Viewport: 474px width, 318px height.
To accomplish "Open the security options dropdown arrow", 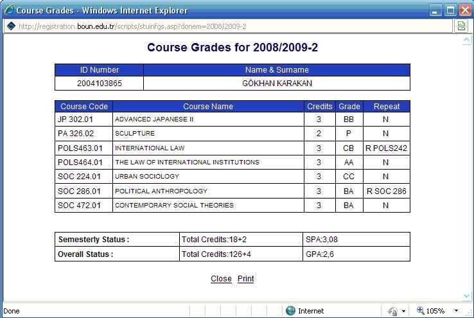I will [x=404, y=311].
